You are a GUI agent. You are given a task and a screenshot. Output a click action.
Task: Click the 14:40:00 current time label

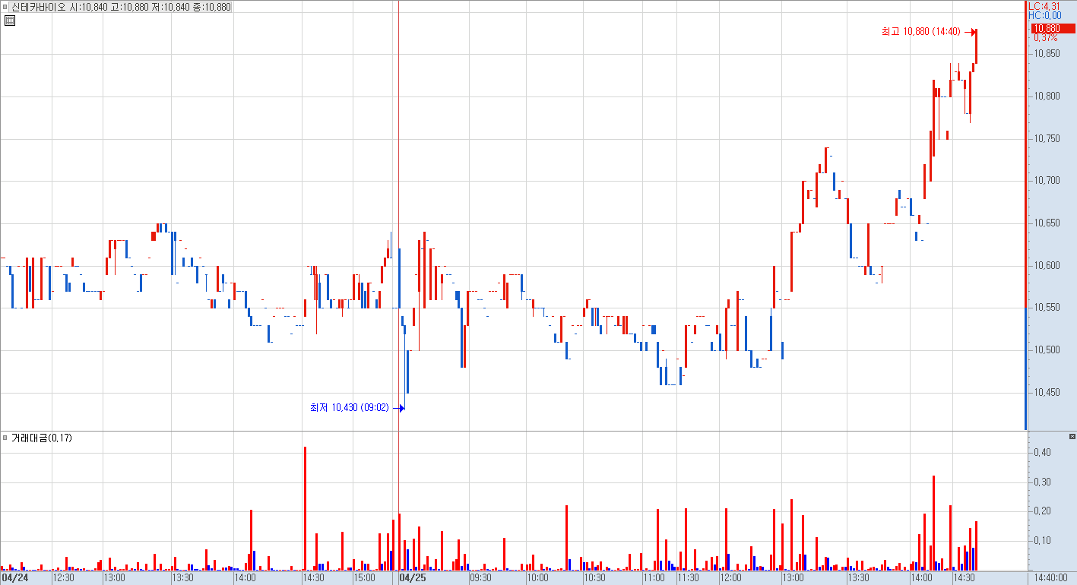coord(1050,578)
